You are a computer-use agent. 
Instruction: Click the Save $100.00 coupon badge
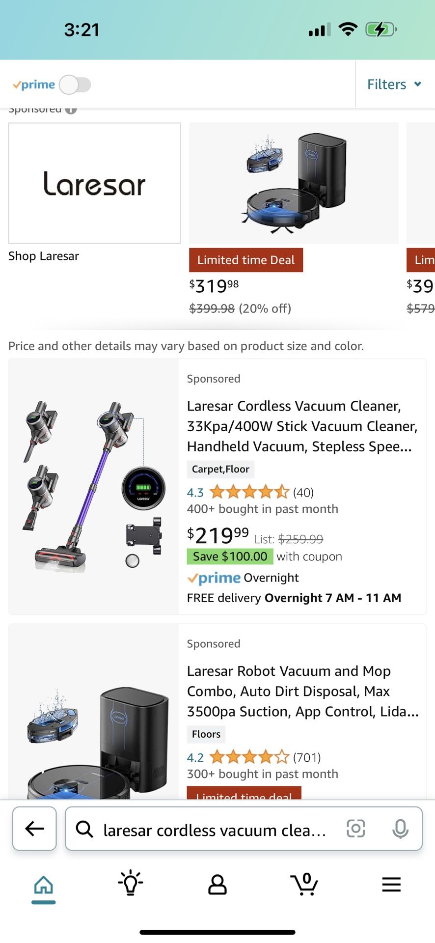tap(230, 556)
